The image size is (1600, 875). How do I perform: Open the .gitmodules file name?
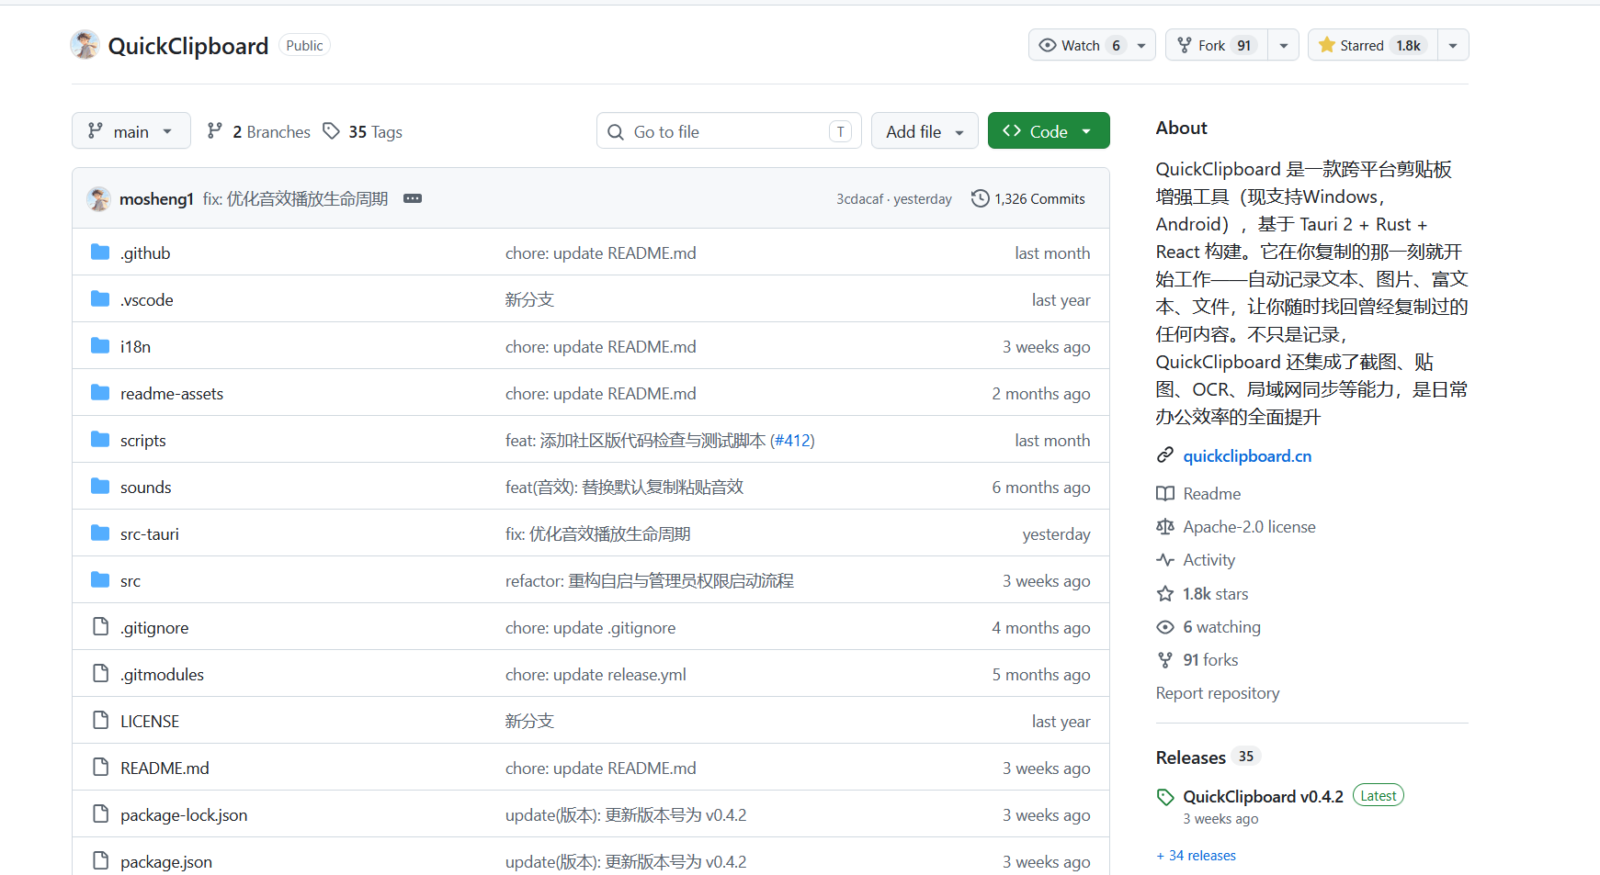pos(162,674)
